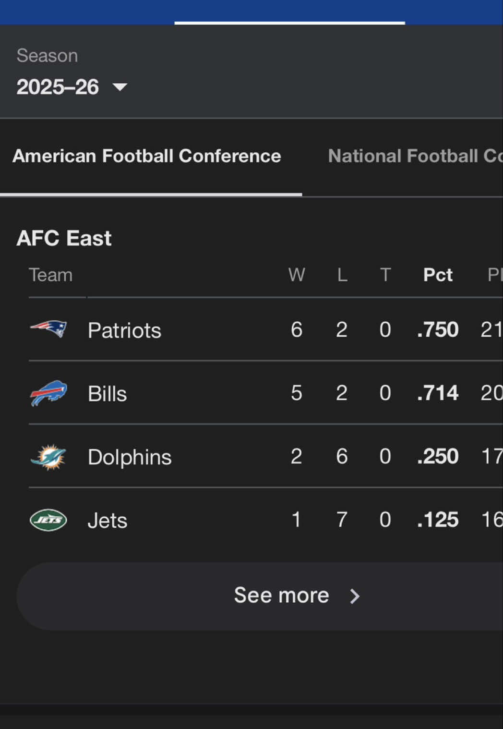Select the Bills team name
The image size is (503, 729).
click(107, 393)
